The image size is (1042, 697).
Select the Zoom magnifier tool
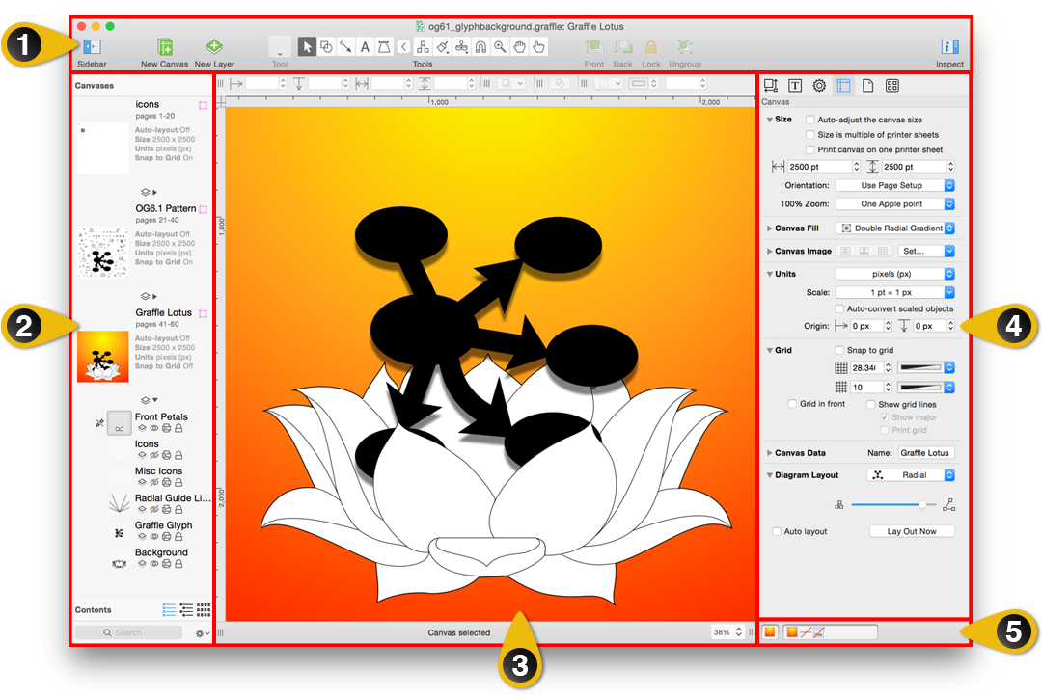(x=500, y=46)
